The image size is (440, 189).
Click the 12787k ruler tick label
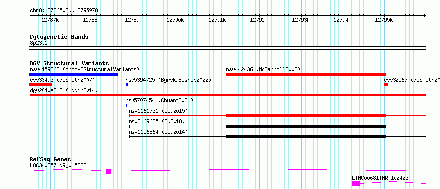coord(50,20)
